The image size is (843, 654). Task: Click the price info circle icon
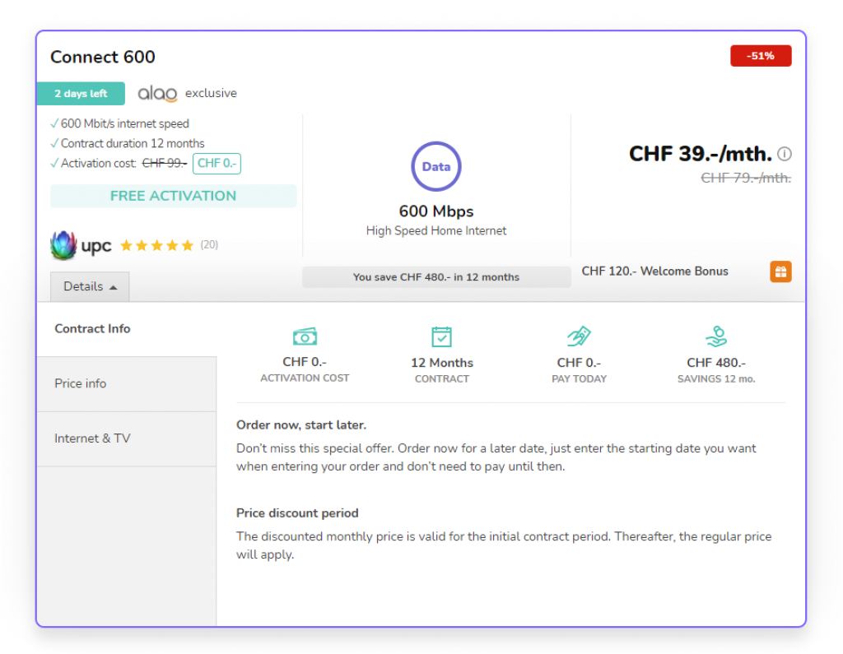click(x=785, y=154)
